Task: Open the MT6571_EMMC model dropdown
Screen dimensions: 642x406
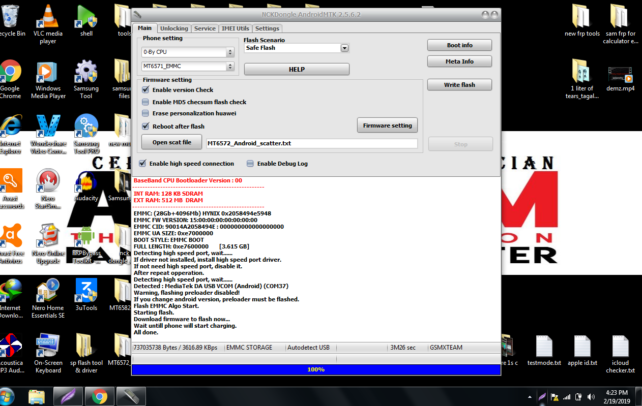Action: (187, 66)
